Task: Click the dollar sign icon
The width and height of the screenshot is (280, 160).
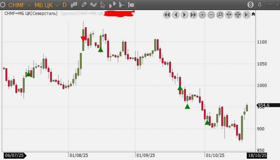Action: pyautogui.click(x=250, y=5)
